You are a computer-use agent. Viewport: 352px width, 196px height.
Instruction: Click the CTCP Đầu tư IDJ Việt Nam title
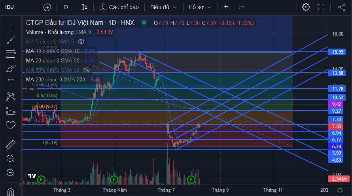[80, 23]
